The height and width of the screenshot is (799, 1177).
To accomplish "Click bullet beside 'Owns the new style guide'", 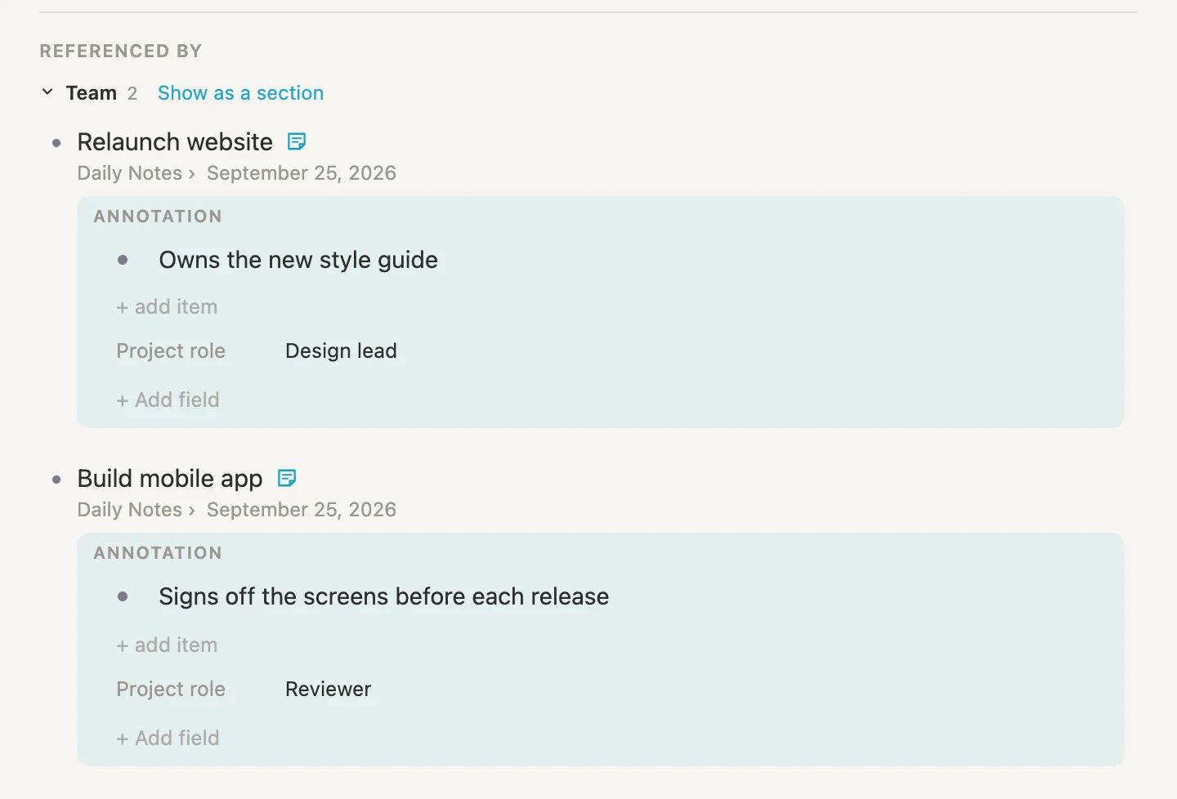I will coord(123,260).
